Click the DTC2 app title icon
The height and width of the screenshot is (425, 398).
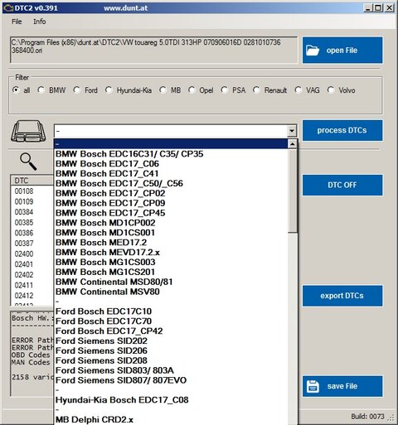pyautogui.click(x=8, y=8)
